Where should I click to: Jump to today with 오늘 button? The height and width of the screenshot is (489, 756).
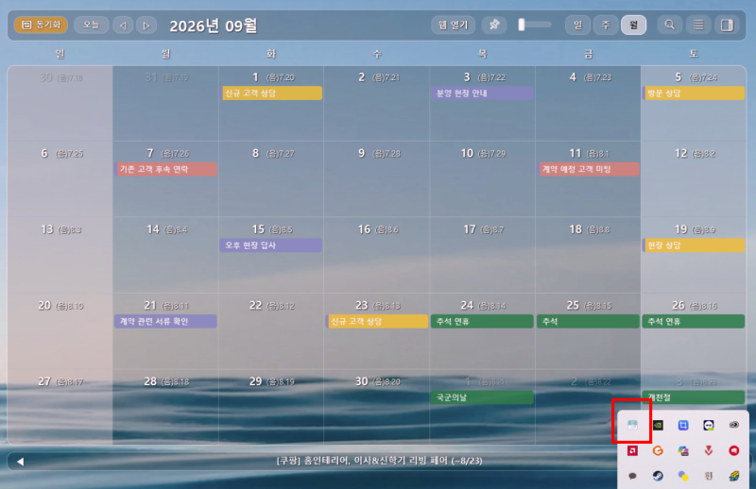tap(91, 25)
